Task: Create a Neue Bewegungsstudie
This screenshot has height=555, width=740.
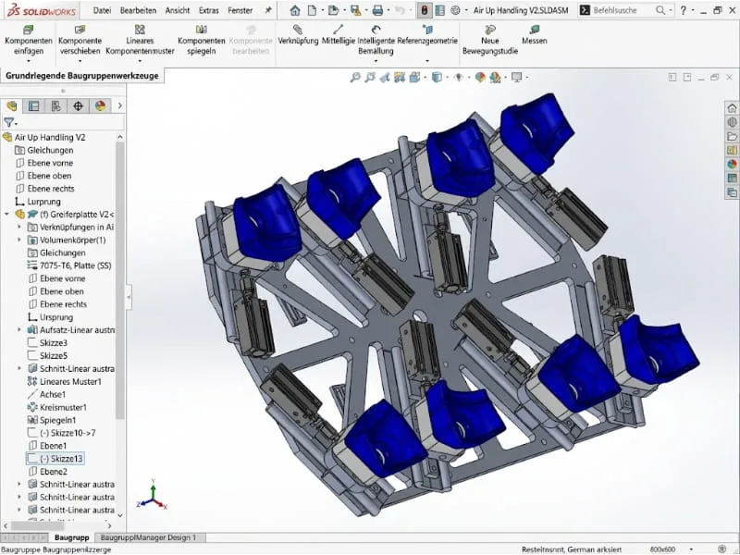Action: (490, 40)
